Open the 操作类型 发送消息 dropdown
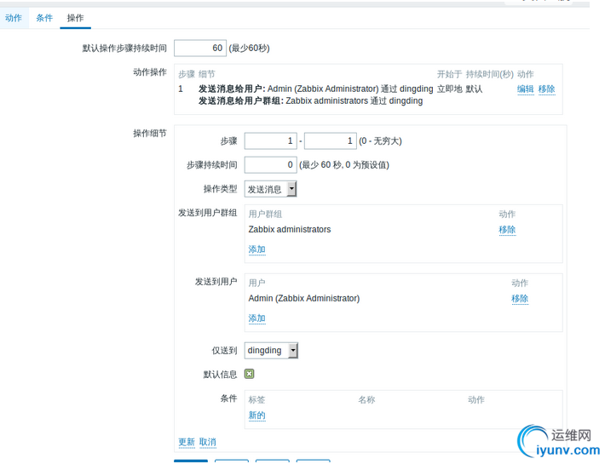Viewport: 605px width, 464px height. [x=270, y=189]
